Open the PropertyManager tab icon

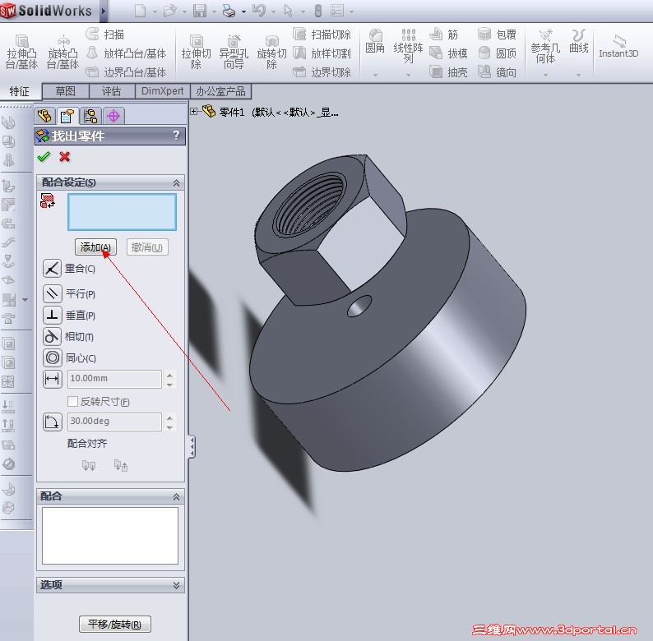tap(67, 116)
